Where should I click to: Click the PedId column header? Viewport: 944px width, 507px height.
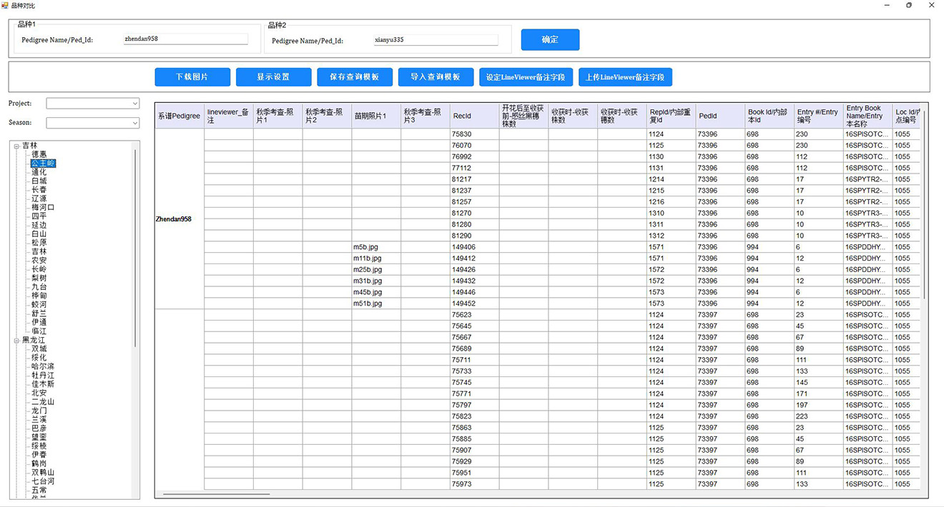720,116
